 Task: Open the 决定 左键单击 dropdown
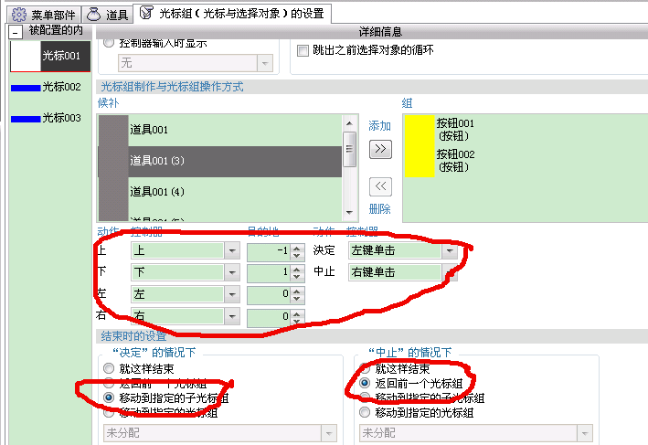click(x=450, y=250)
